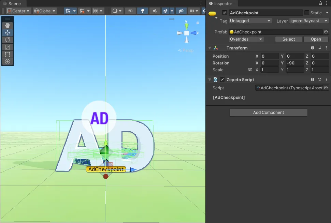Open effects options dropdown arrow

pos(172,11)
